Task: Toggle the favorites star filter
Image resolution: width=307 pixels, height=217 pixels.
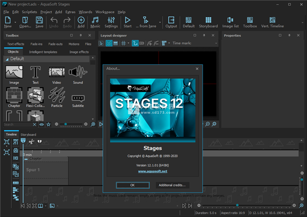Action: pos(49,124)
